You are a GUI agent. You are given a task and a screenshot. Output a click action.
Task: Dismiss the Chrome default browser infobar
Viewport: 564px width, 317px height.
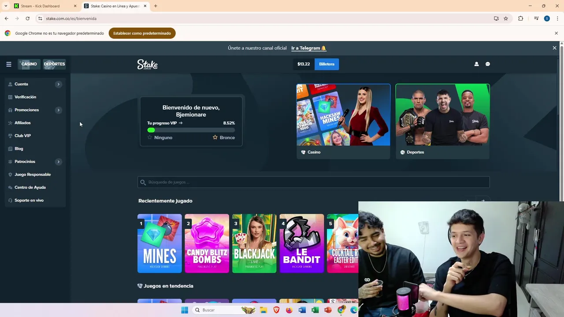click(x=556, y=33)
